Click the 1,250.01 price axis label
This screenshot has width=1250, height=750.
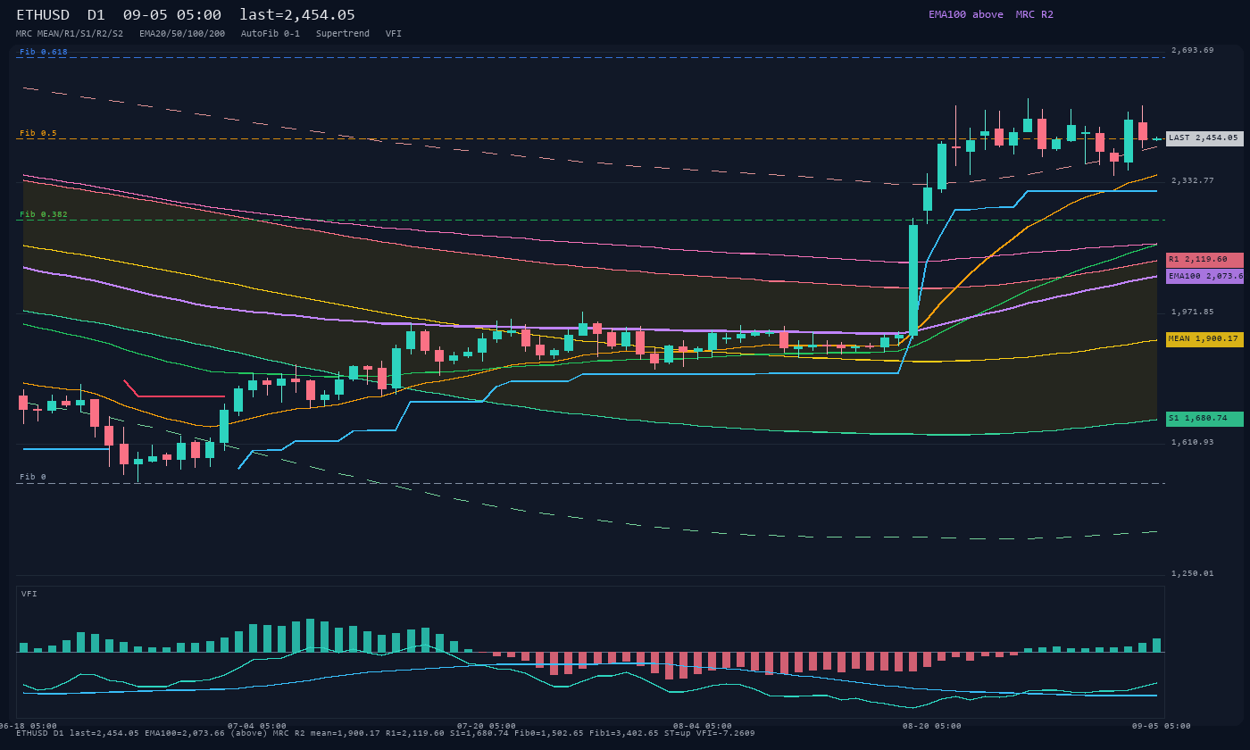pos(1193,573)
